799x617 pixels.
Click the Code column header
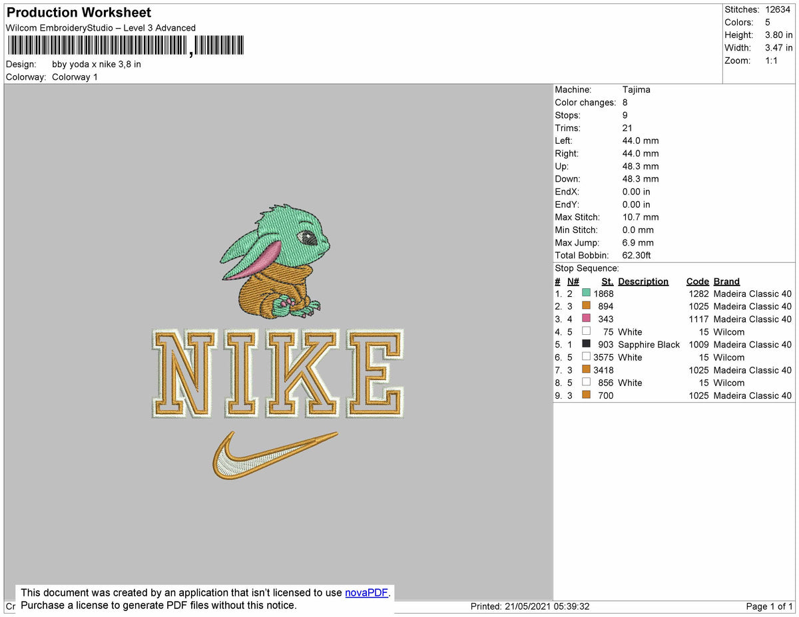tap(698, 282)
